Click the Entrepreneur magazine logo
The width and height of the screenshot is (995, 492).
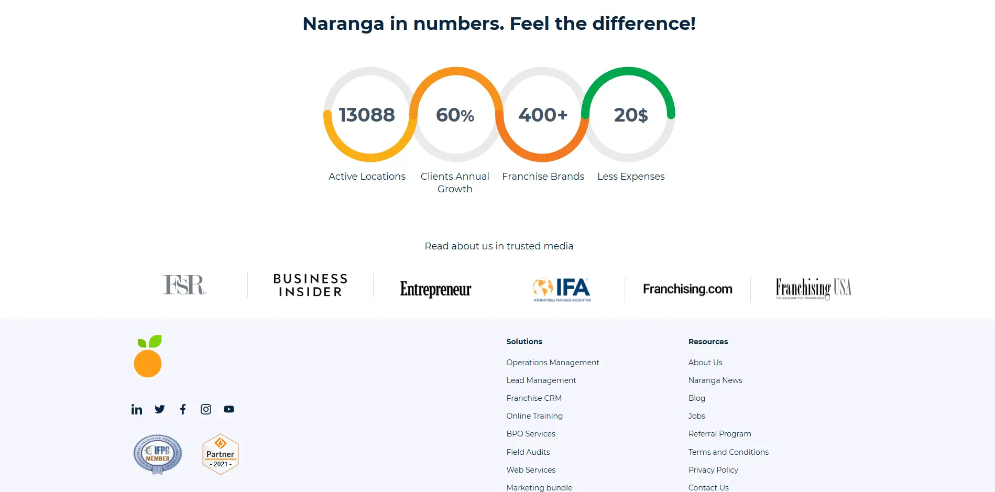435,289
